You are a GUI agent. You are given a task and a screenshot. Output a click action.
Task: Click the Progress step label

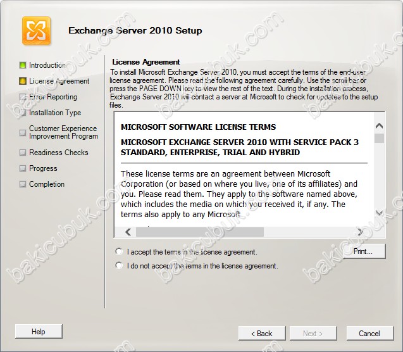43,168
